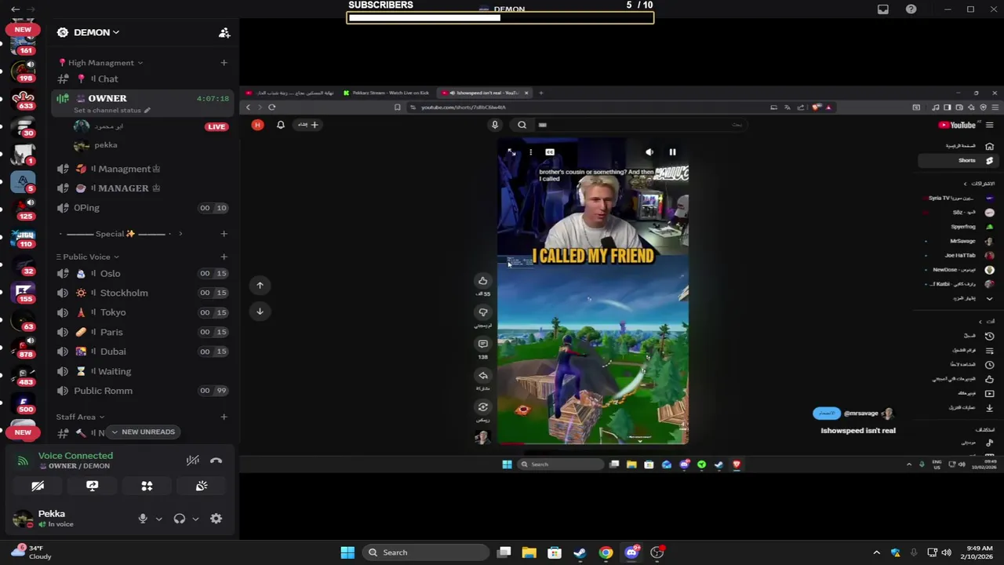
Task: Pause the YouTube Short in the stream
Action: (x=672, y=152)
